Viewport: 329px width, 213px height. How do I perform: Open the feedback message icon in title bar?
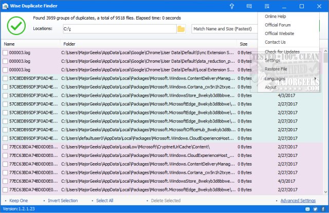pos(249,6)
